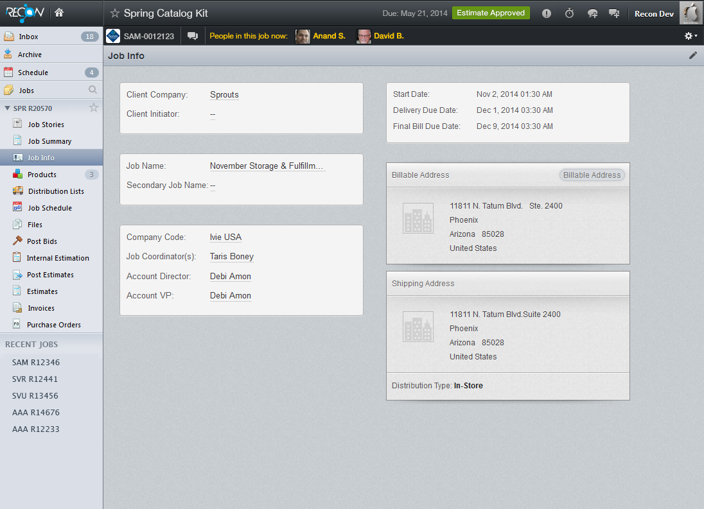
Task: Open Distribution Lists in the sidebar
Action: 51,191
